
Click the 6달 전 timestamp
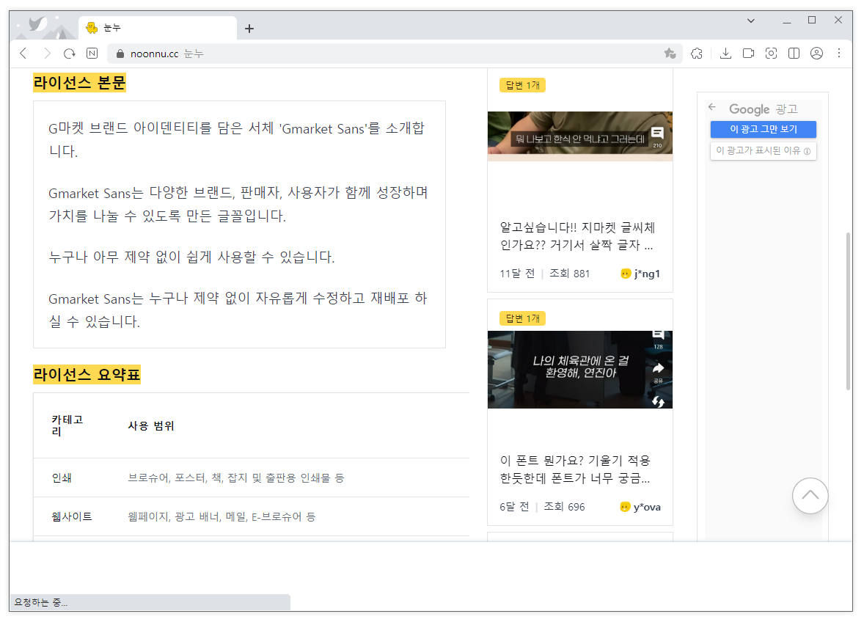(514, 507)
